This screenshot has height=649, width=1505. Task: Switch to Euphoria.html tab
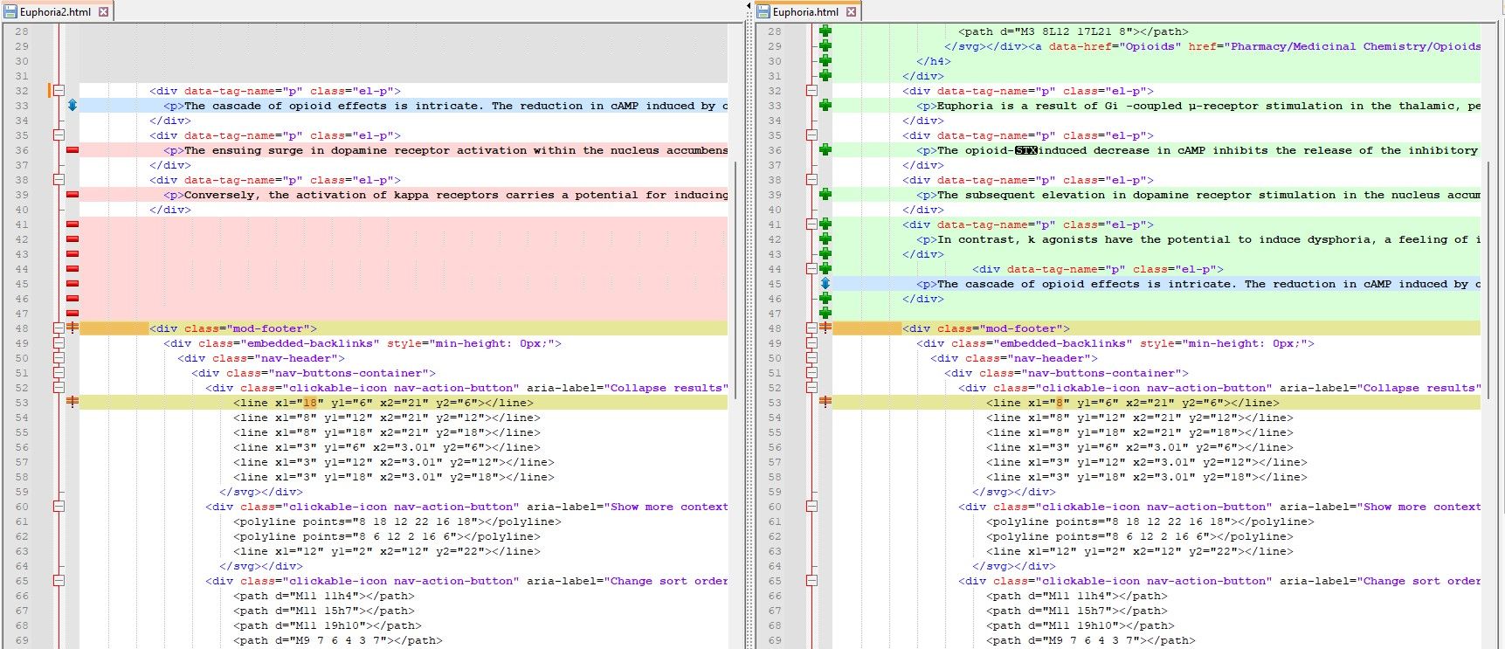click(804, 12)
